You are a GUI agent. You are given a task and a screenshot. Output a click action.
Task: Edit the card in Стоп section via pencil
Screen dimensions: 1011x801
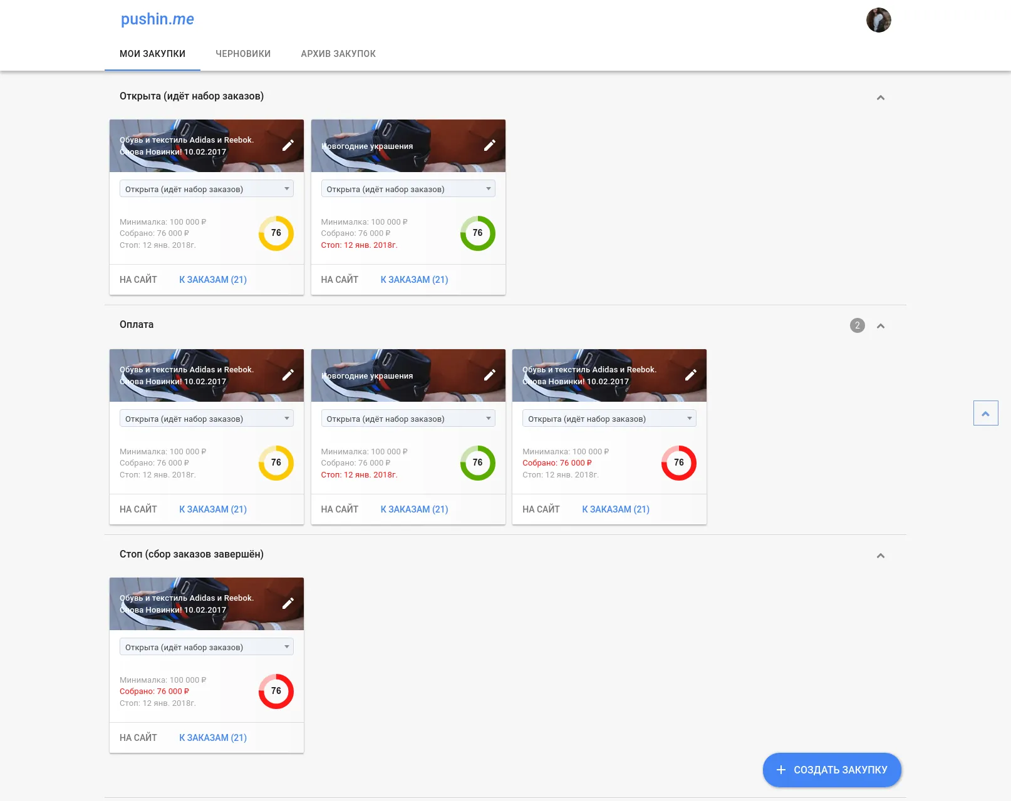[288, 603]
